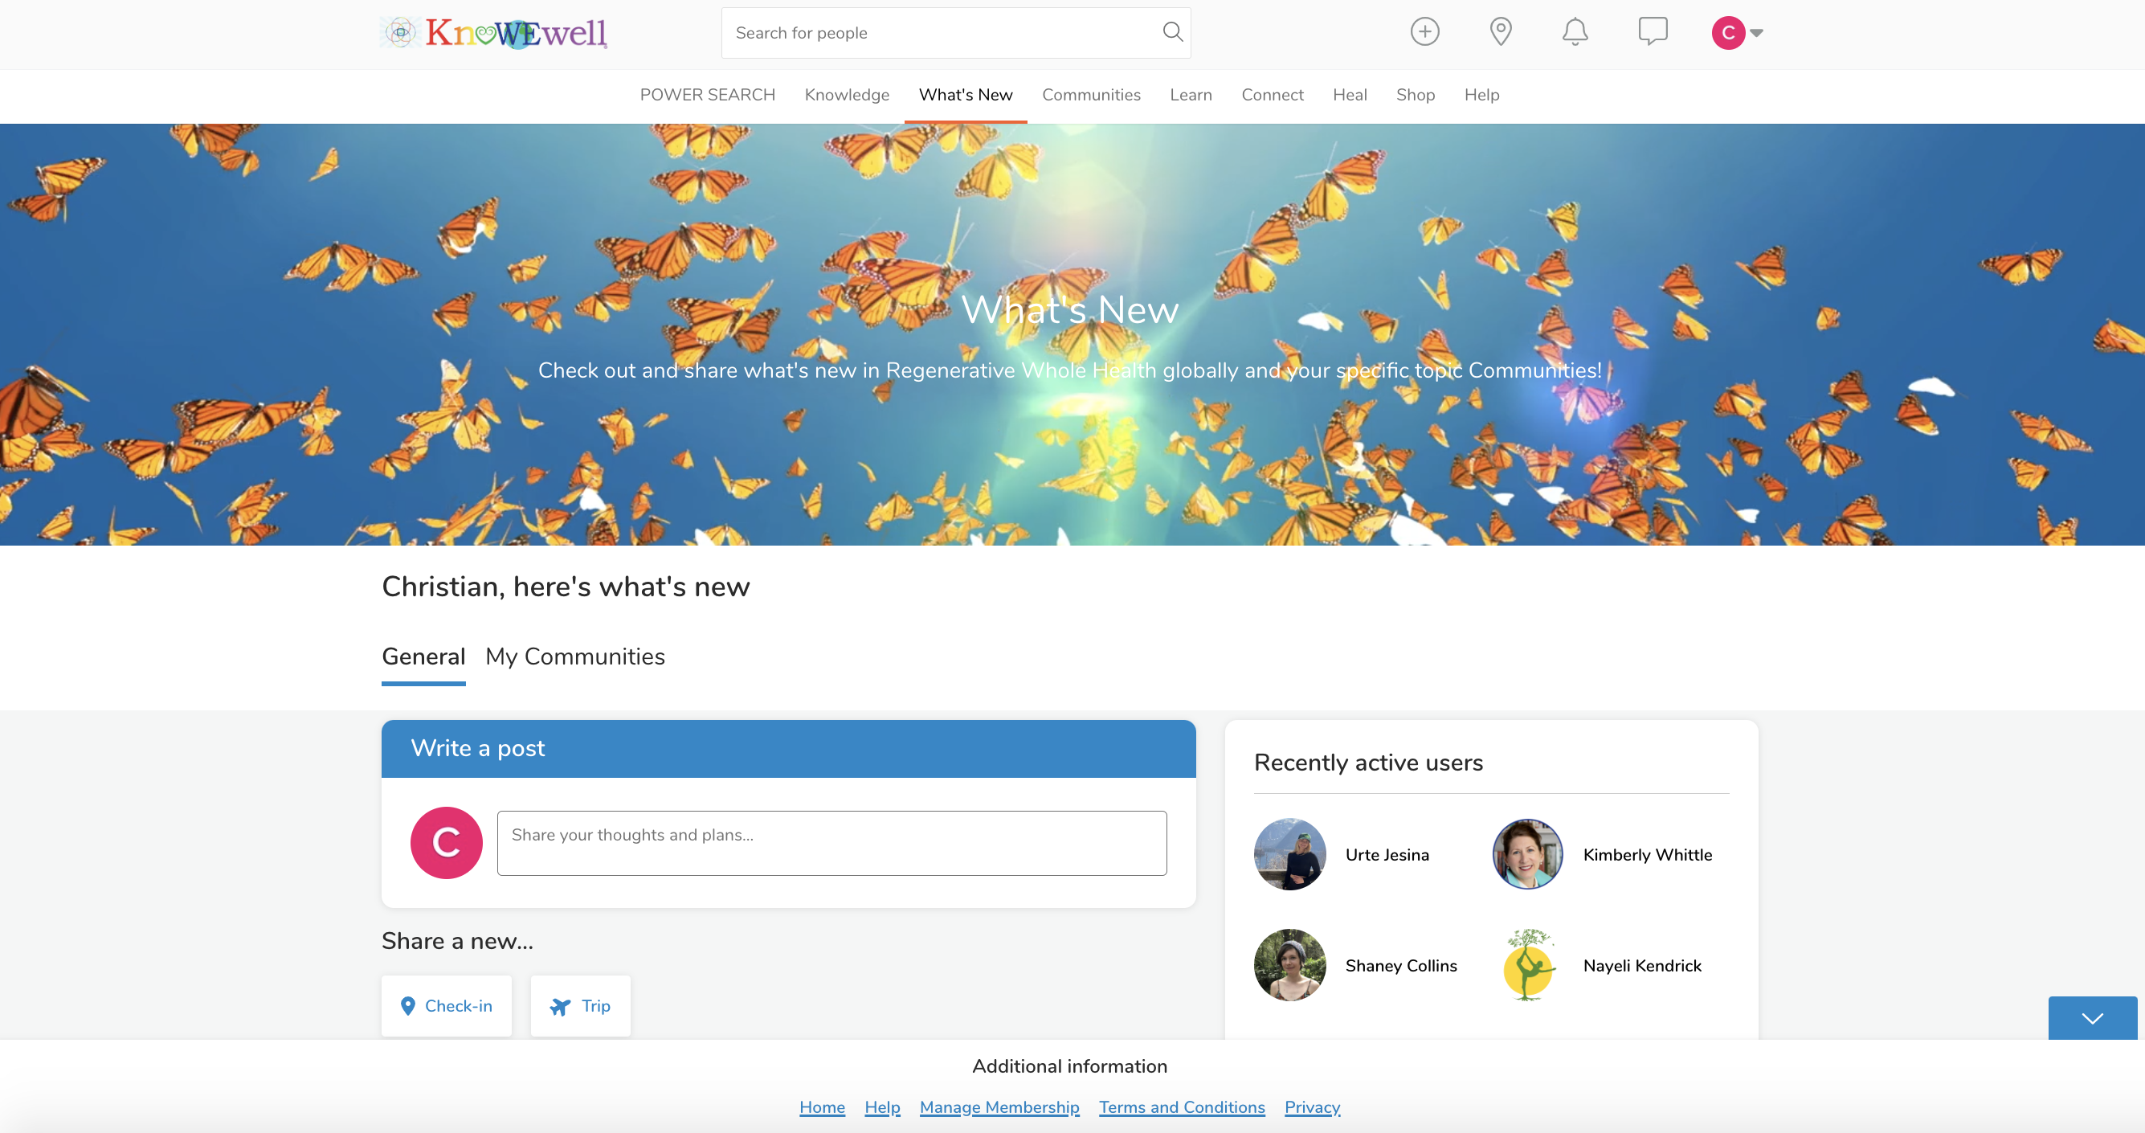2145x1133 pixels.
Task: Click Shaney Collins' name
Action: [1401, 966]
